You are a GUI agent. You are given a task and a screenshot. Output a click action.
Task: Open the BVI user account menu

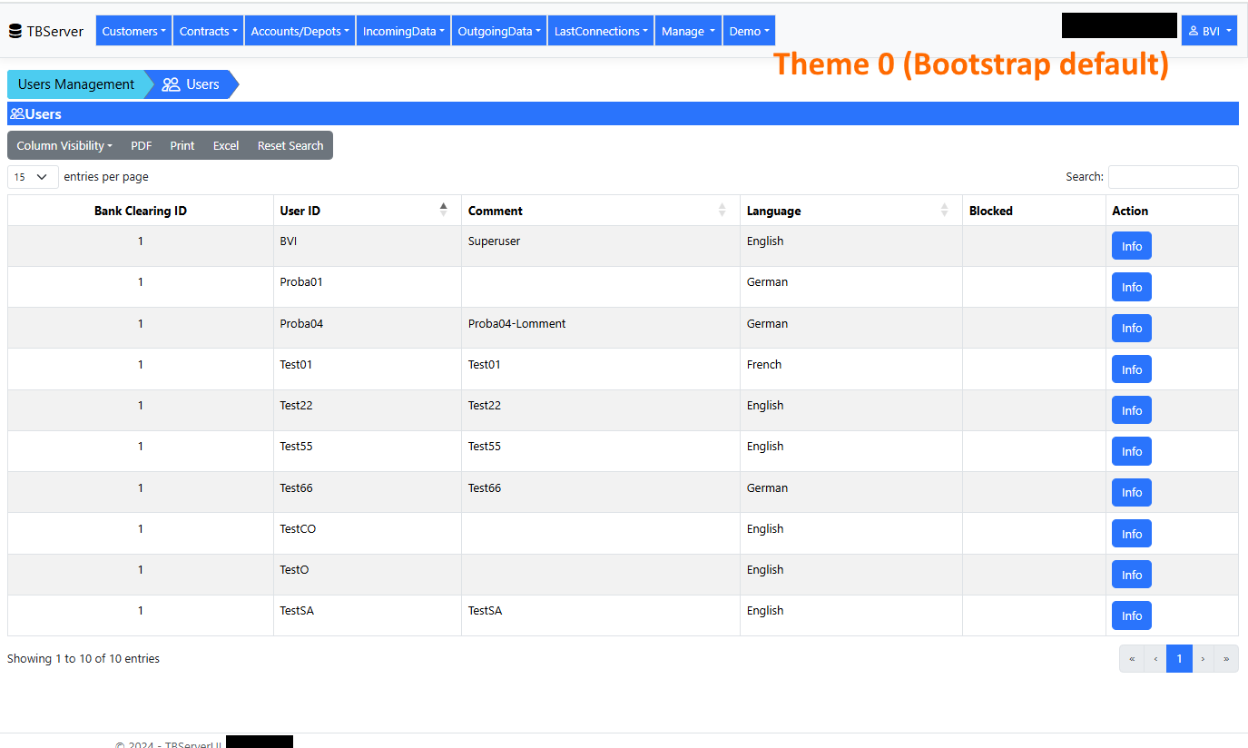[x=1209, y=31]
